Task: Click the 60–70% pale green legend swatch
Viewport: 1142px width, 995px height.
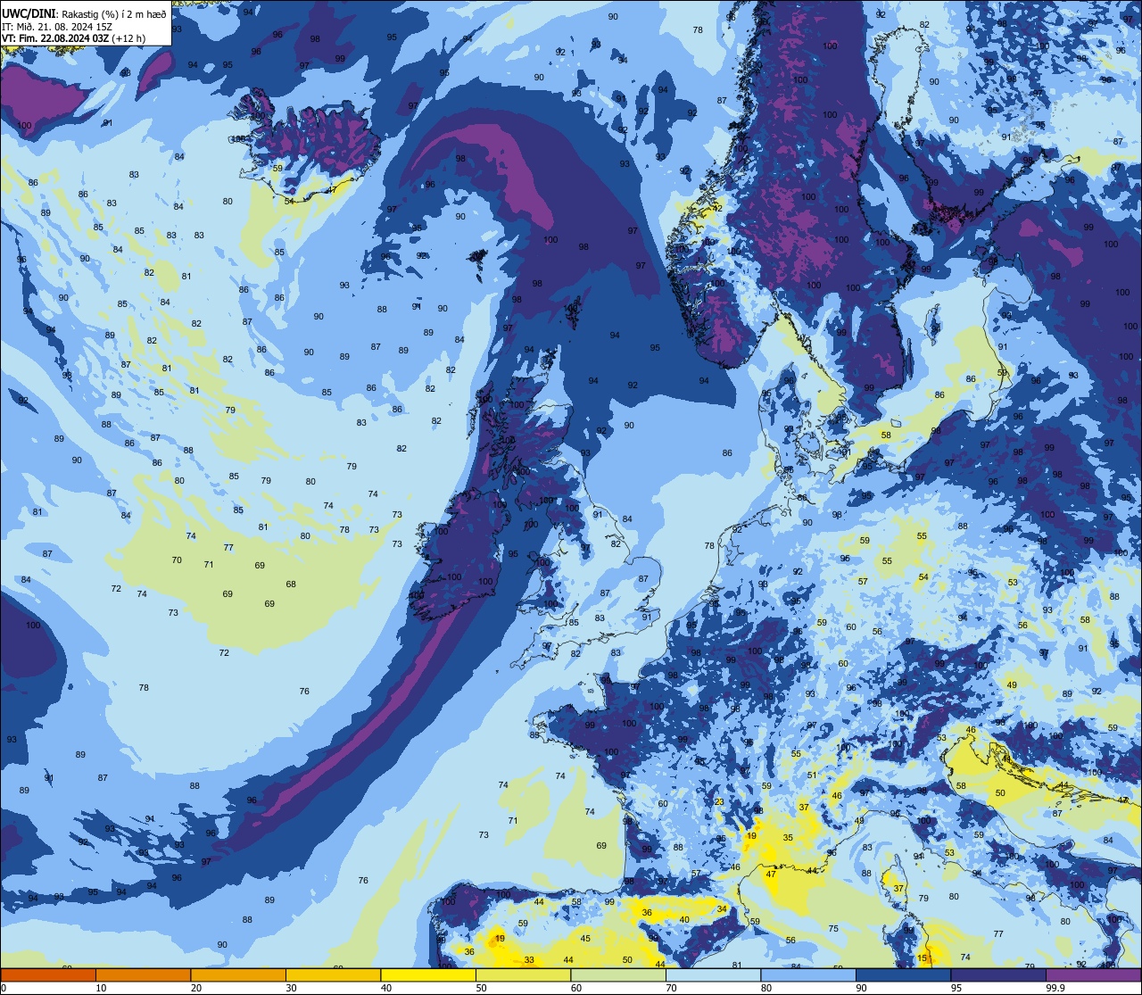Action: click(x=618, y=975)
